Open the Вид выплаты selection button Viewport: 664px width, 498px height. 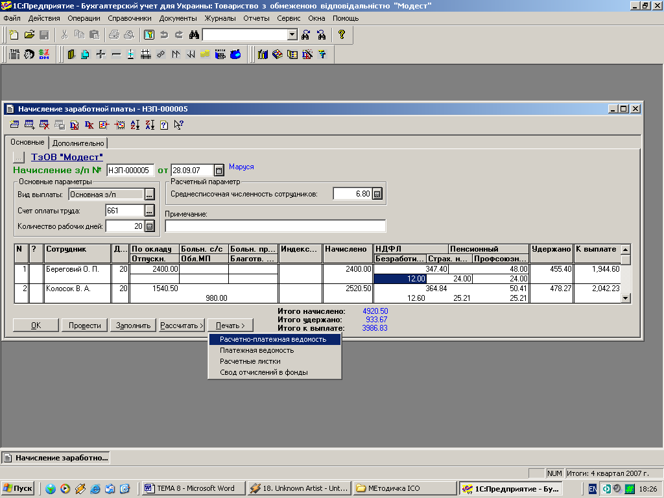[149, 195]
